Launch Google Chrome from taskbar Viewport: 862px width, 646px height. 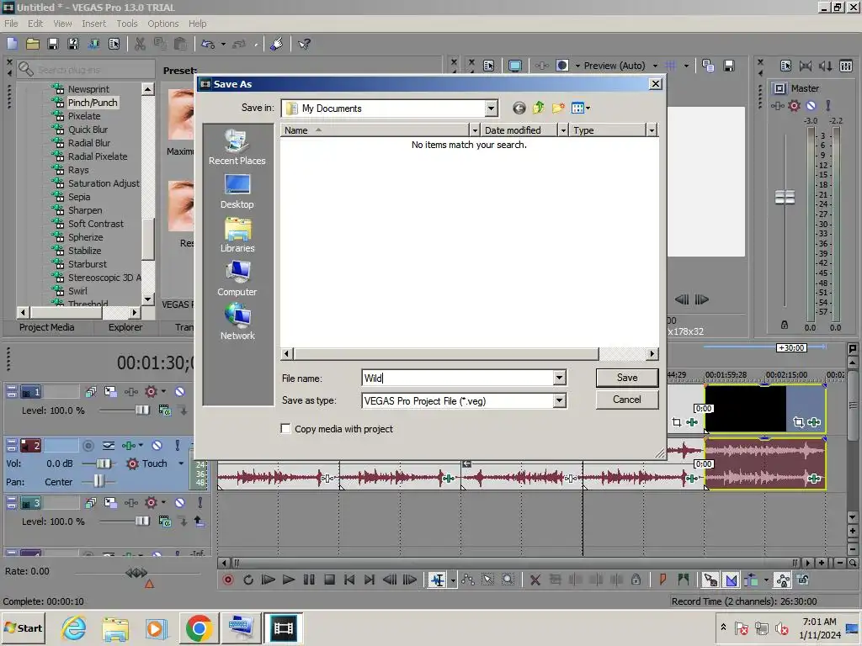coord(199,627)
